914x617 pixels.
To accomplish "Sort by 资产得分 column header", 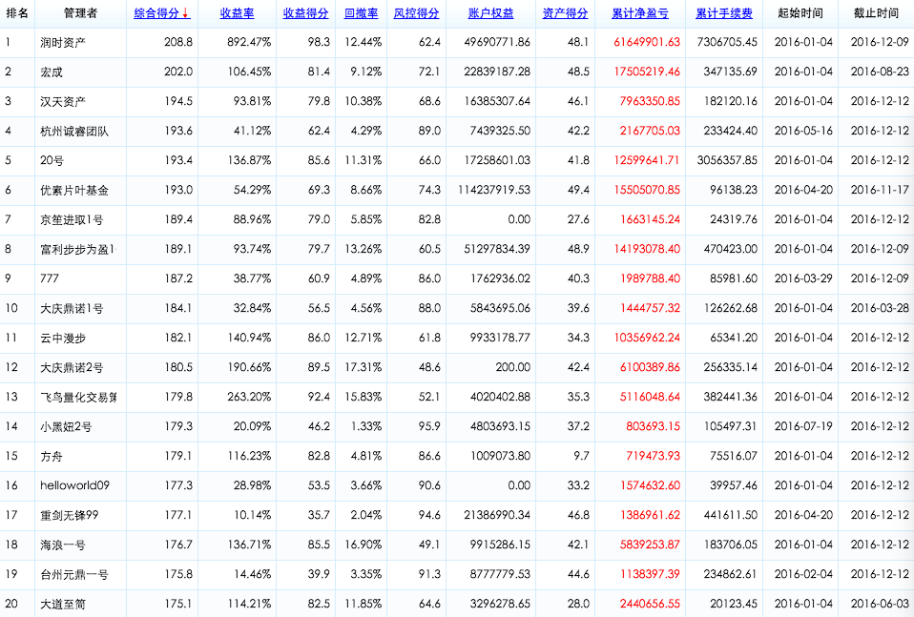I will click(x=565, y=13).
